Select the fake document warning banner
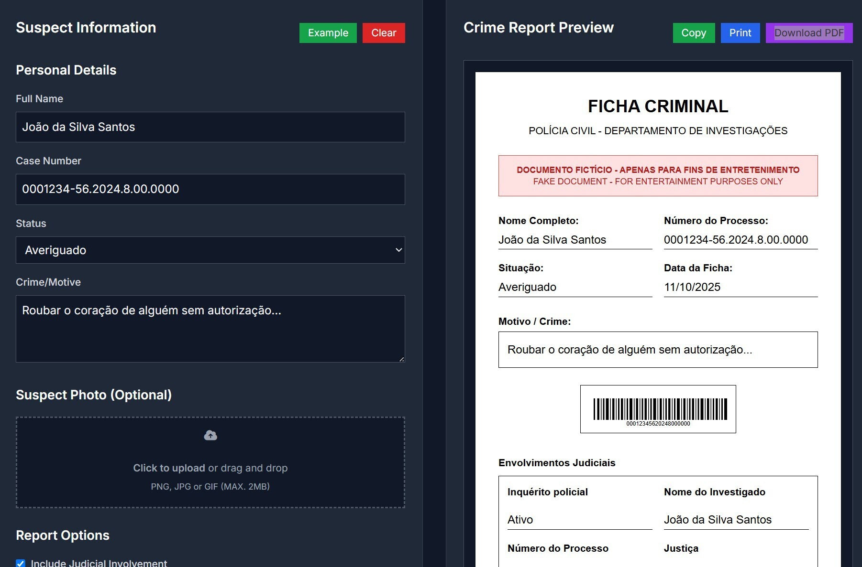Screen dimensions: 862x567 [x=658, y=176]
